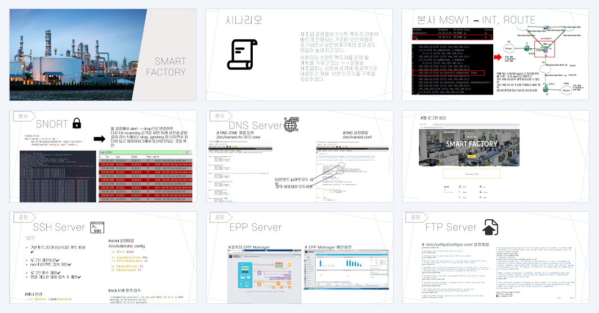Click the padlock icon next to SNORT

[x=77, y=123]
